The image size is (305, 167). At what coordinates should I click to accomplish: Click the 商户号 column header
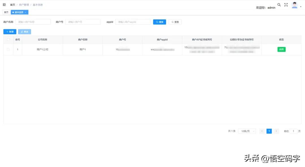coord(122,40)
